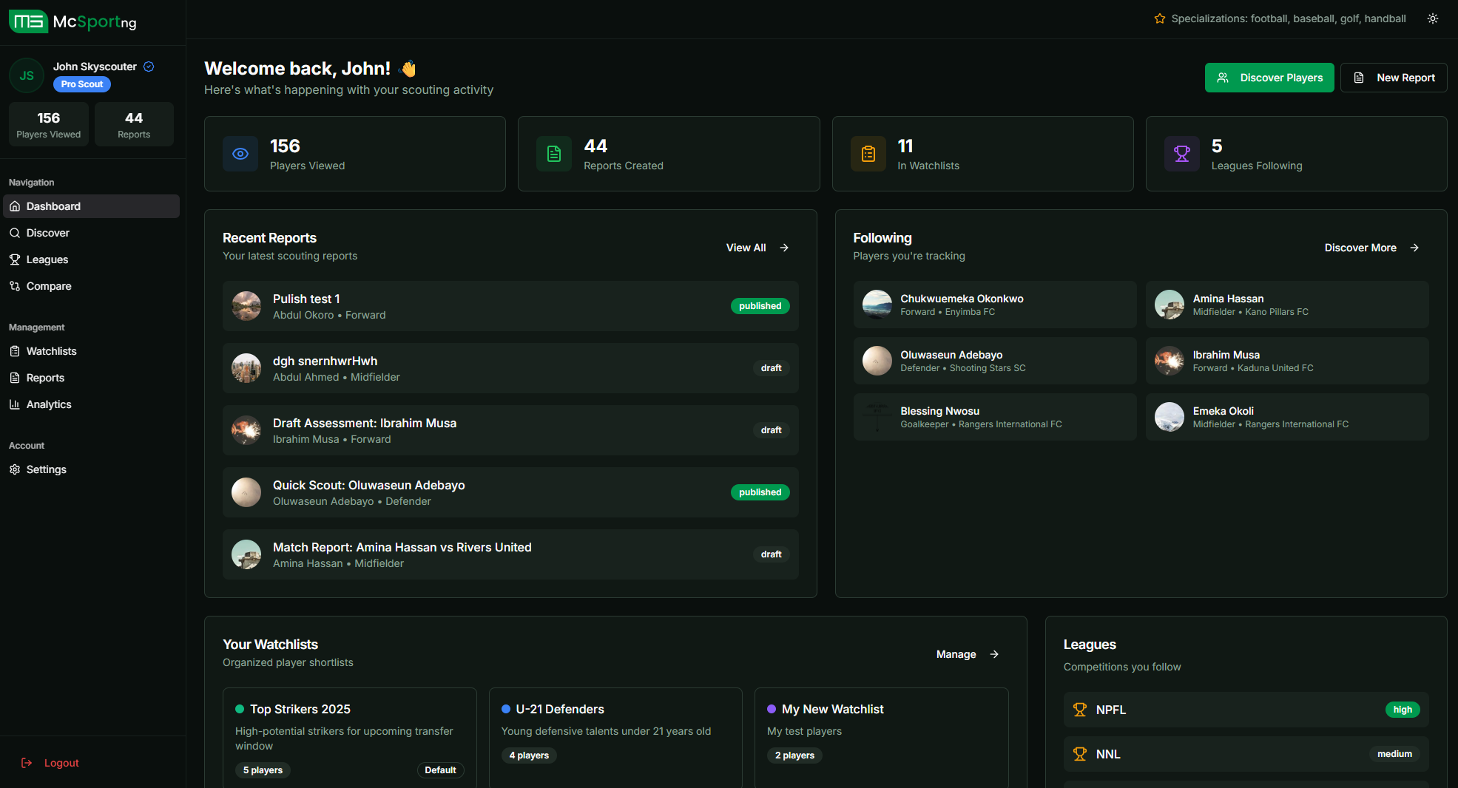
Task: Toggle light theme with the sun icon
Action: pyautogui.click(x=1433, y=18)
